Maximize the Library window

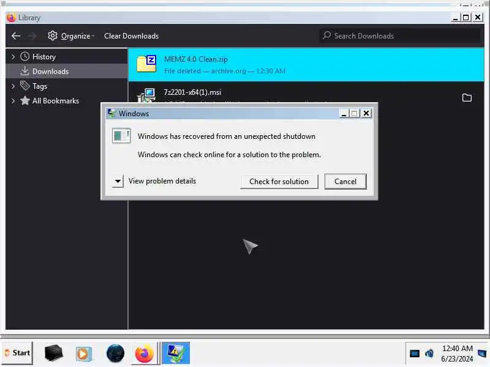pos(466,18)
